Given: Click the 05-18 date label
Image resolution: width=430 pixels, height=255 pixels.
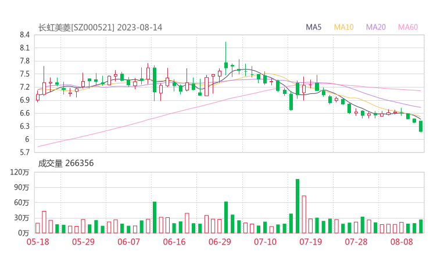Looking at the screenshot, I should tap(38, 242).
